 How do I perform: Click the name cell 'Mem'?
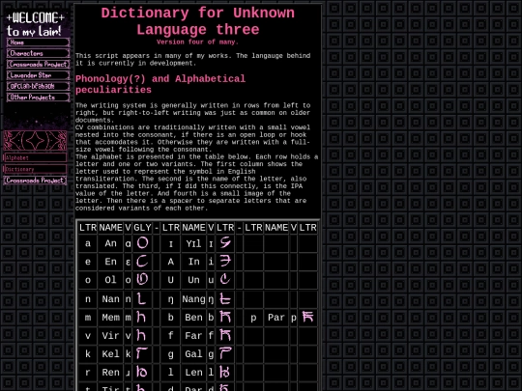(x=111, y=318)
